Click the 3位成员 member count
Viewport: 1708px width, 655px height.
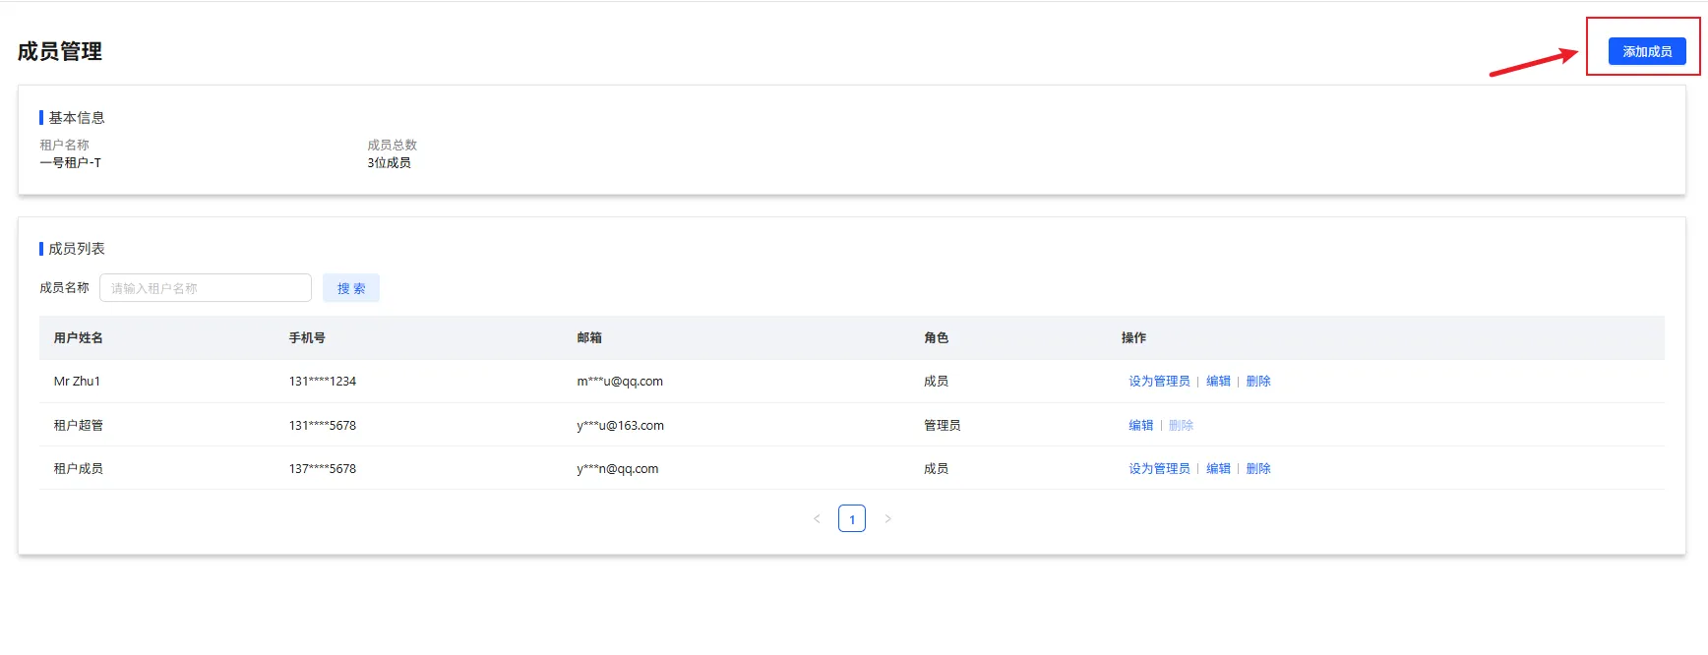click(390, 163)
